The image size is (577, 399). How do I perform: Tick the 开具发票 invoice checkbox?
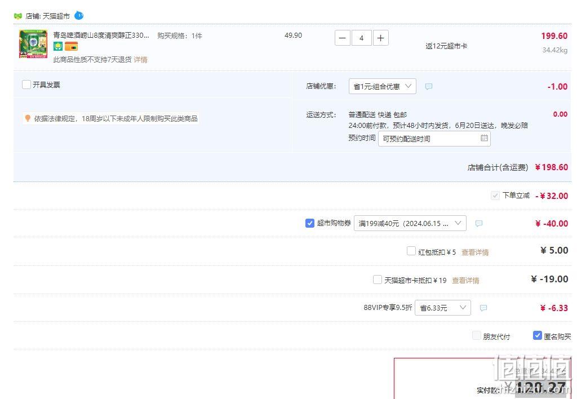point(26,85)
